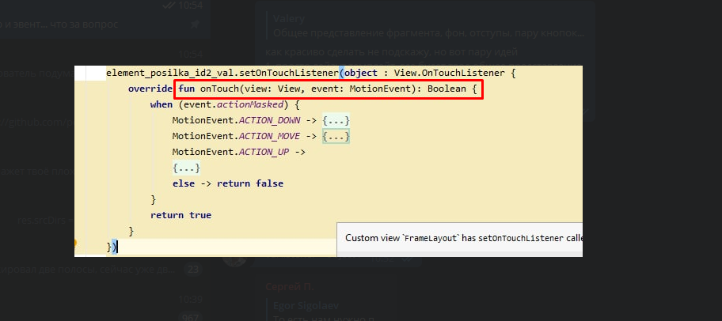
Task: Click 'override' keyword in code
Action: click(x=150, y=89)
